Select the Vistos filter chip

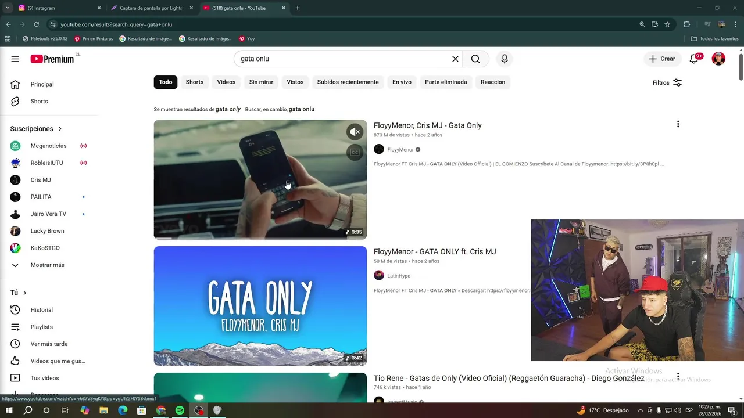click(295, 82)
